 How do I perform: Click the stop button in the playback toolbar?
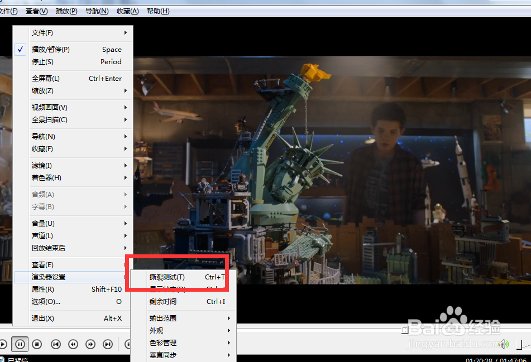[37, 344]
